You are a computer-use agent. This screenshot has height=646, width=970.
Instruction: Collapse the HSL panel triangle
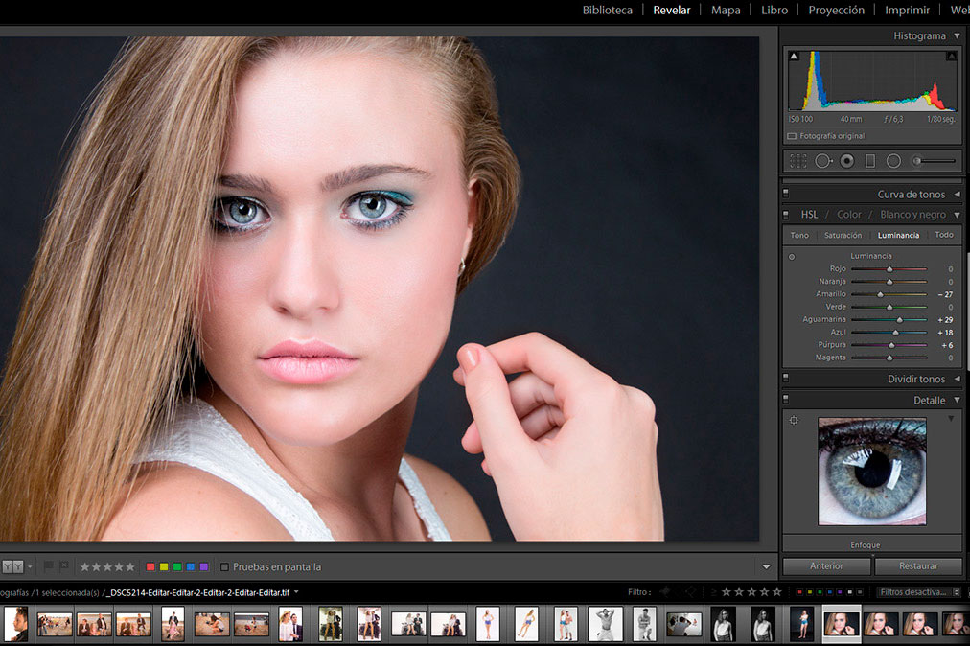(x=957, y=215)
